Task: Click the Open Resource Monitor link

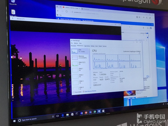Action: tap(90, 91)
